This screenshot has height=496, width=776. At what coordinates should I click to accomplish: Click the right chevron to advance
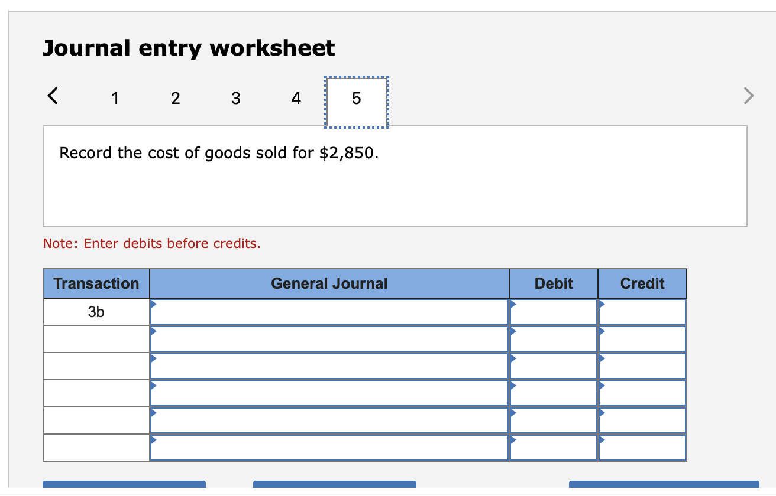pos(748,95)
